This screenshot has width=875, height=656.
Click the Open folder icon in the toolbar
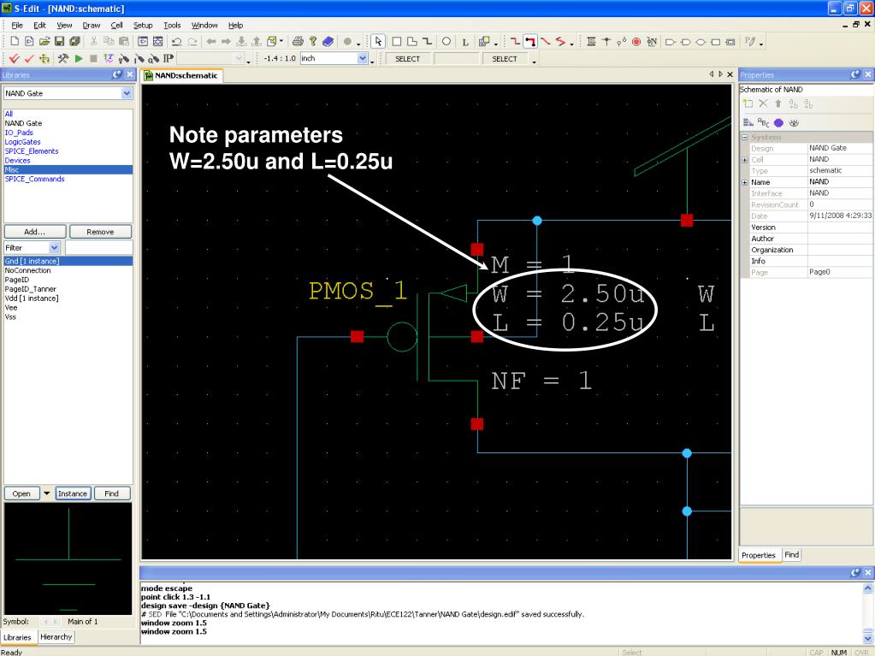44,41
